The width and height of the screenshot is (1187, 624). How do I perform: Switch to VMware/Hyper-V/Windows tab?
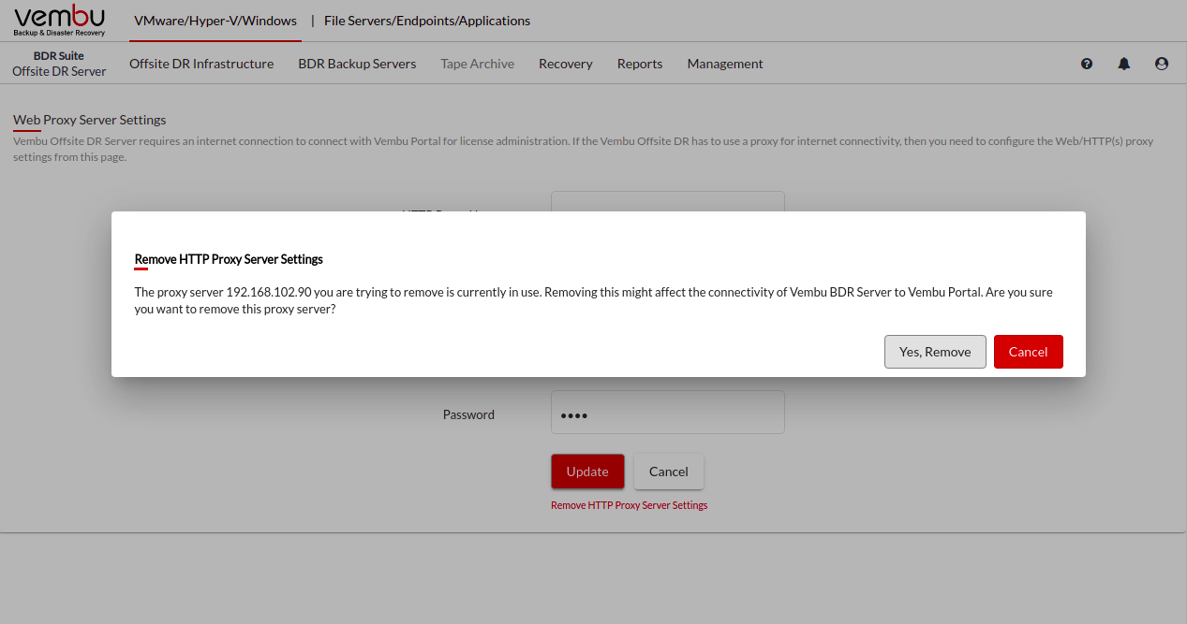click(215, 21)
